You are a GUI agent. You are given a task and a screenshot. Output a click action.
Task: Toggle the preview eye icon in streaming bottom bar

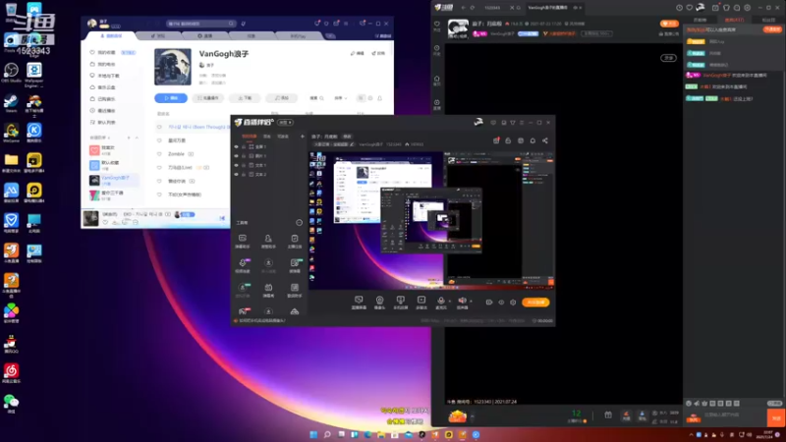pos(501,303)
